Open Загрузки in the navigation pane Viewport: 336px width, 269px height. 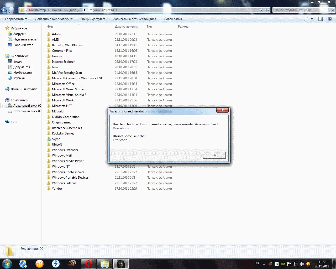pos(20,34)
